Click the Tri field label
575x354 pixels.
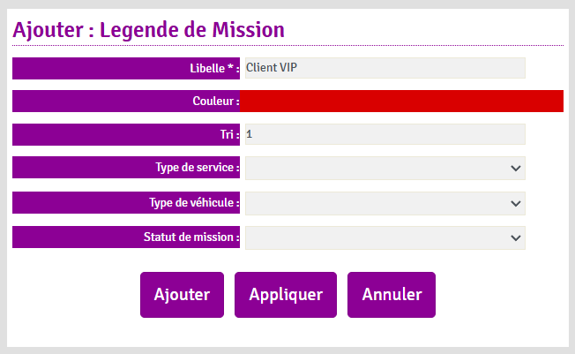click(229, 134)
